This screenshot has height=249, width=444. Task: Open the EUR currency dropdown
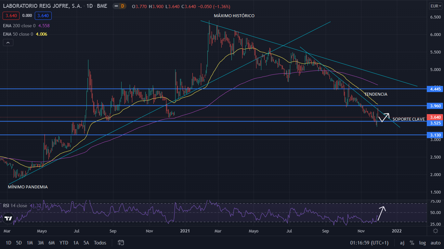435,6
